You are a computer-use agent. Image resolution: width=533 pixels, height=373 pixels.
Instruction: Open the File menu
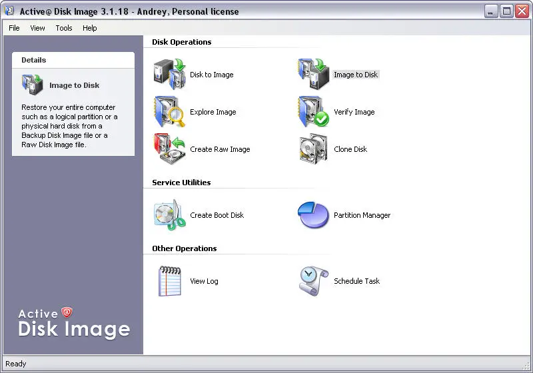(14, 28)
